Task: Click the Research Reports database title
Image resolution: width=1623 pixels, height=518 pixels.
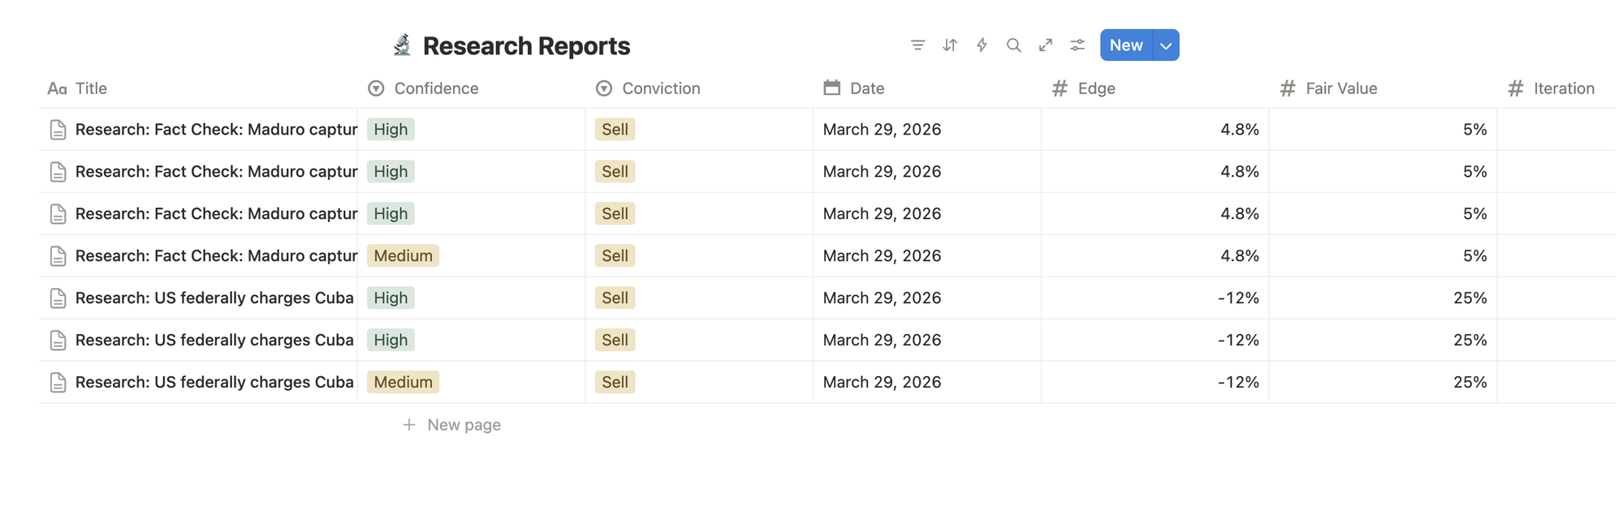Action: point(526,46)
